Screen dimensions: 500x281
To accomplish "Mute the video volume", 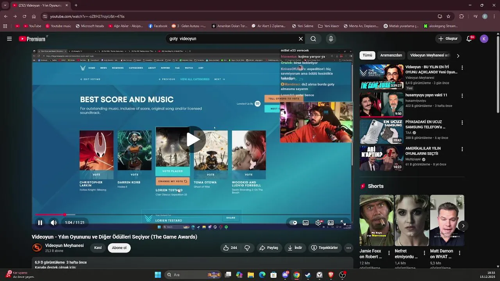I will 54,222.
